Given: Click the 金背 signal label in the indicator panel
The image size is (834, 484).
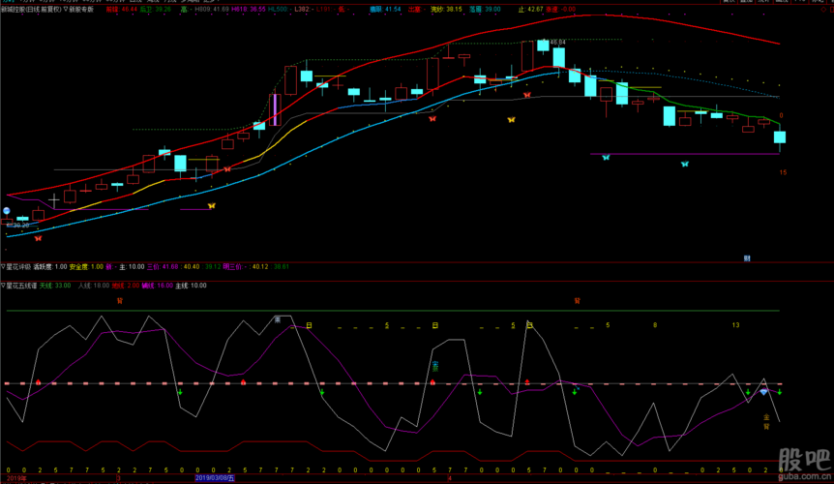Looking at the screenshot, I should point(766,422).
